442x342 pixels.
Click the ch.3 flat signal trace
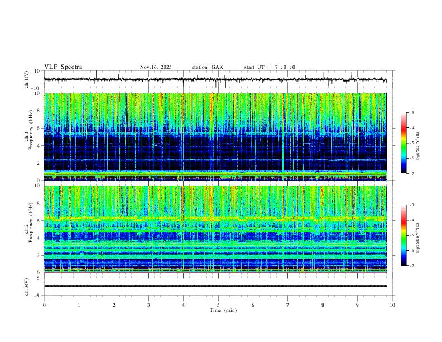(215, 286)
